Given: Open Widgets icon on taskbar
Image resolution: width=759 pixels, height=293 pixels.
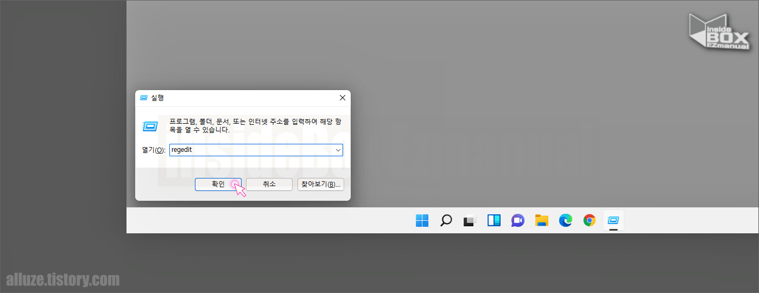Looking at the screenshot, I should [494, 220].
